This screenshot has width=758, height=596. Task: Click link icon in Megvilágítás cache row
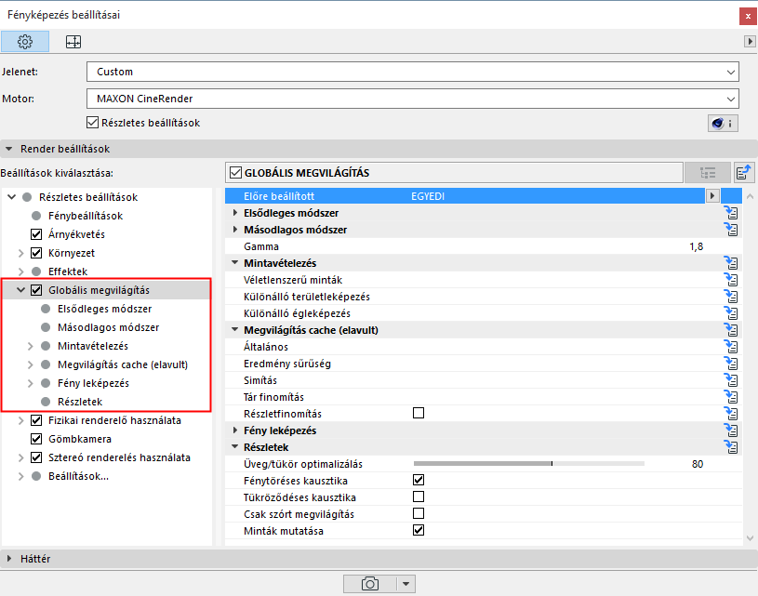pyautogui.click(x=731, y=330)
